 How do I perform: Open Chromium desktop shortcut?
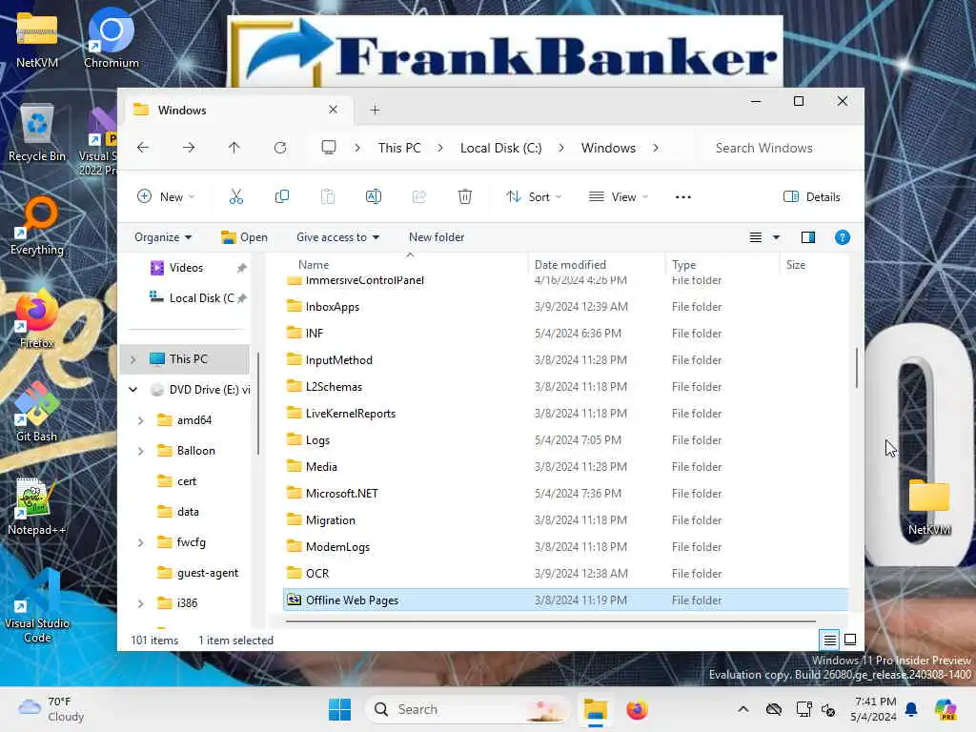(112, 38)
